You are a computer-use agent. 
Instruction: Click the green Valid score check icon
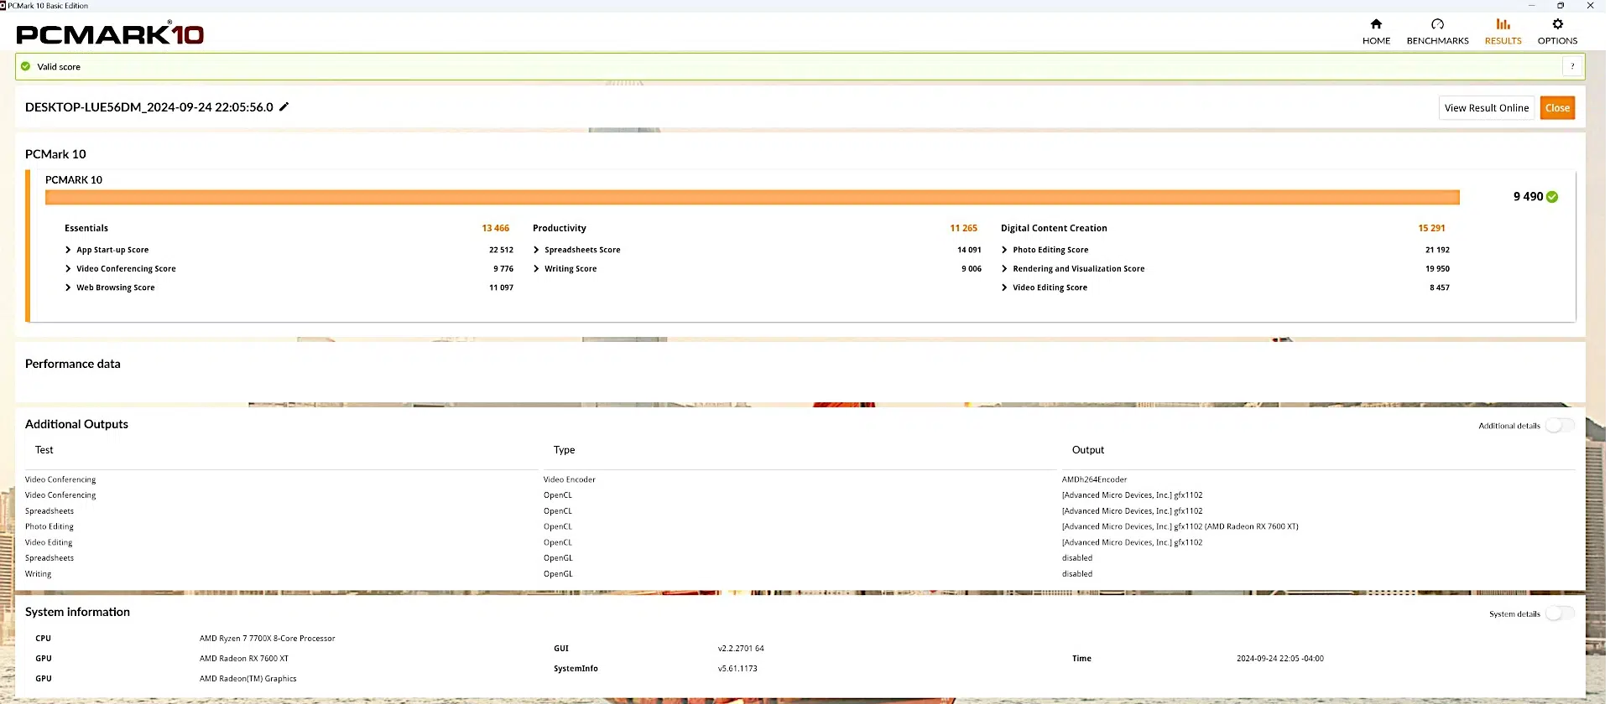[26, 66]
